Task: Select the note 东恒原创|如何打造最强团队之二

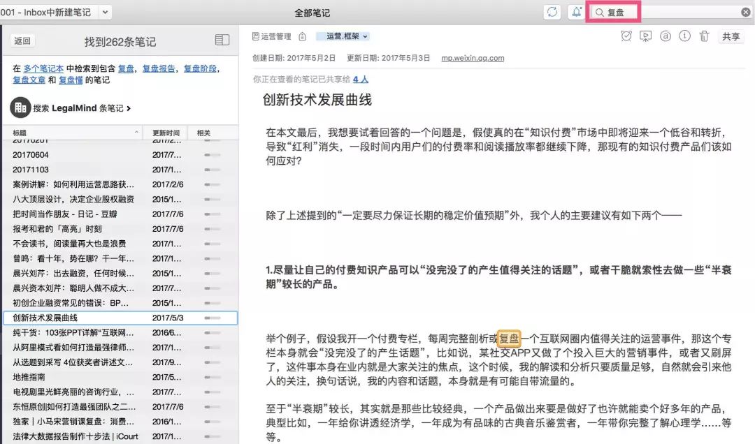Action: (120, 407)
